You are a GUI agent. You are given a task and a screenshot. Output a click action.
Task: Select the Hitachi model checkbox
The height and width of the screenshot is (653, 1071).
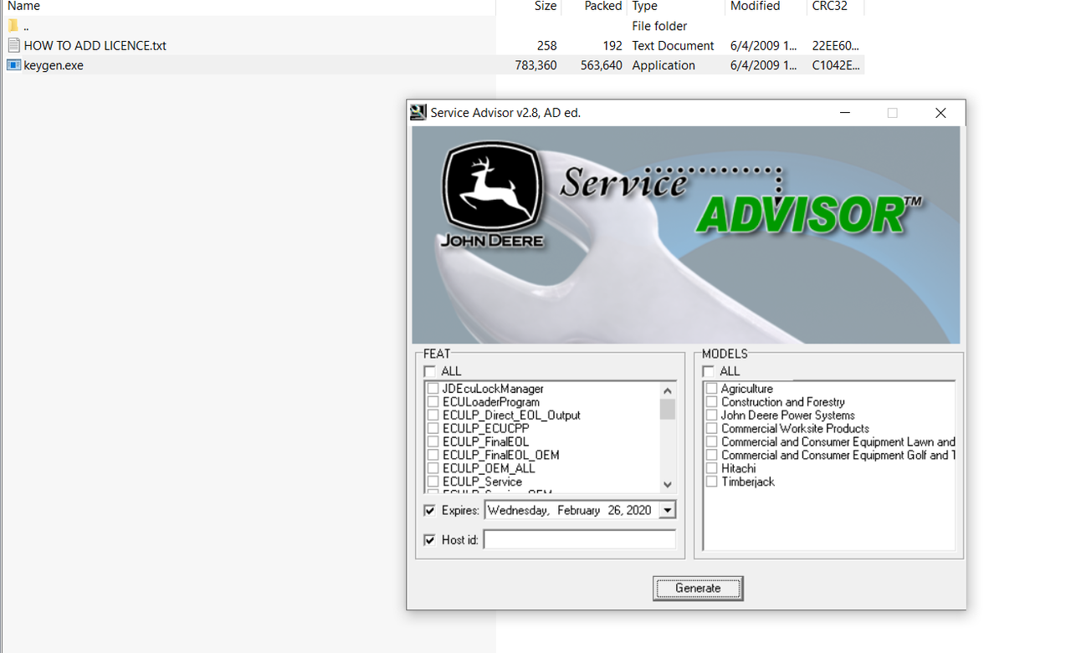(x=712, y=469)
